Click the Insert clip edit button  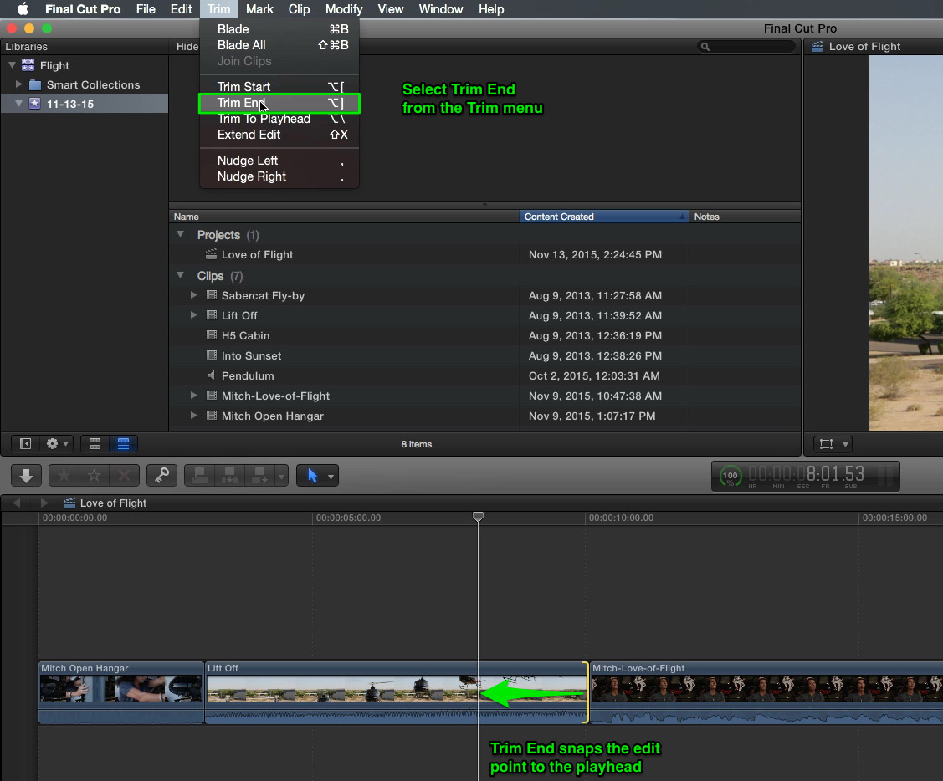(x=229, y=476)
